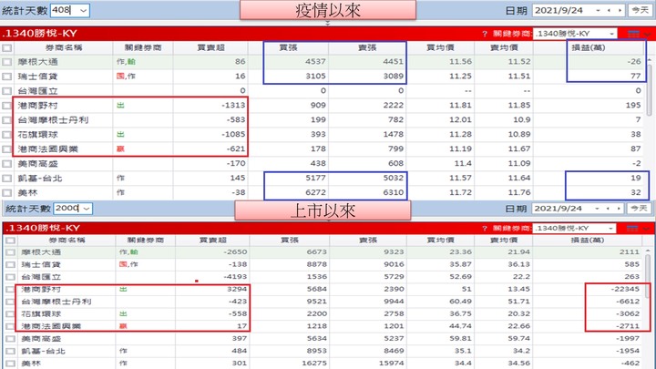
Task: Expand chevron at right of 2000-day panel header
Action: point(646,229)
